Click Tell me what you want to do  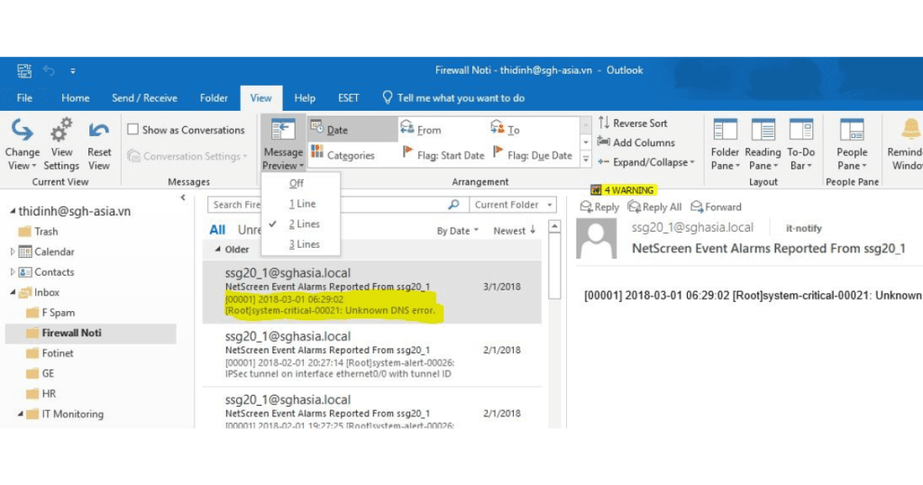(x=453, y=97)
